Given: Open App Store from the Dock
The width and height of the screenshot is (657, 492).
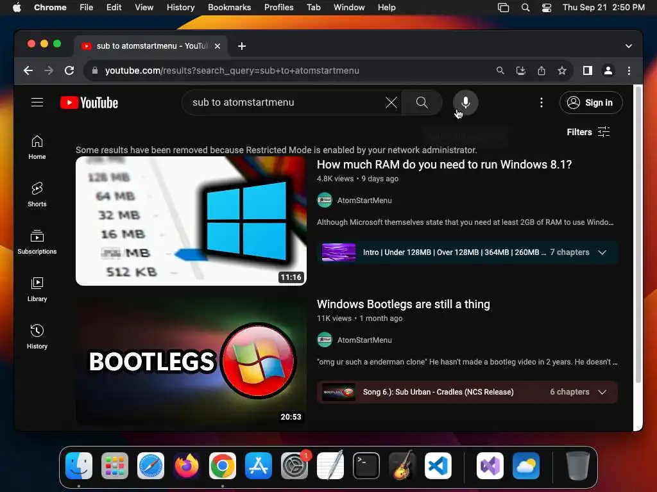Looking at the screenshot, I should click(258, 466).
